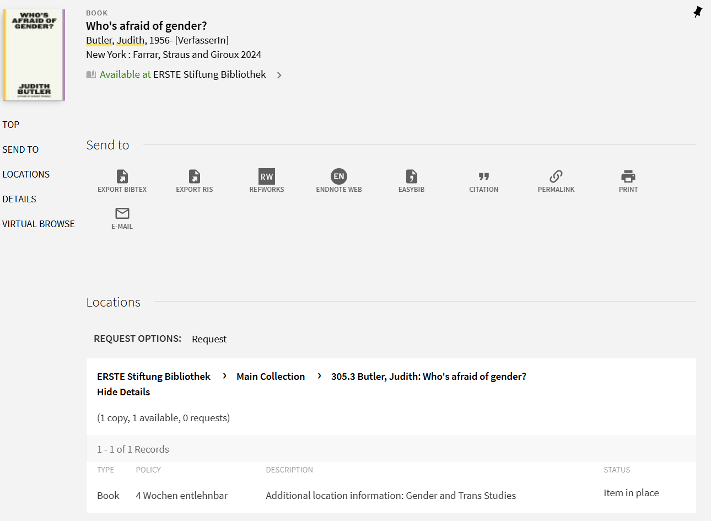Click the '1 - 1 of 1 Records' text

(133, 449)
